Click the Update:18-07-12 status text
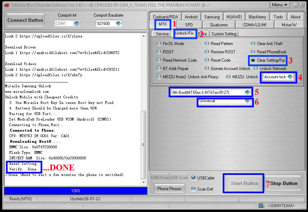308x212 pixels. coord(85,199)
